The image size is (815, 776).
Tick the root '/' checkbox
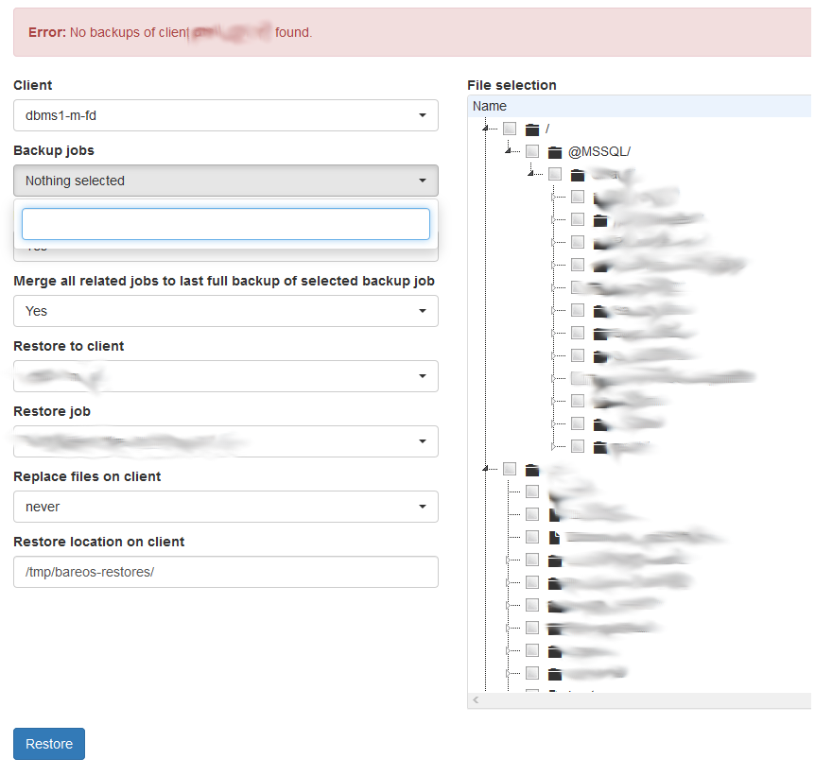(x=510, y=129)
